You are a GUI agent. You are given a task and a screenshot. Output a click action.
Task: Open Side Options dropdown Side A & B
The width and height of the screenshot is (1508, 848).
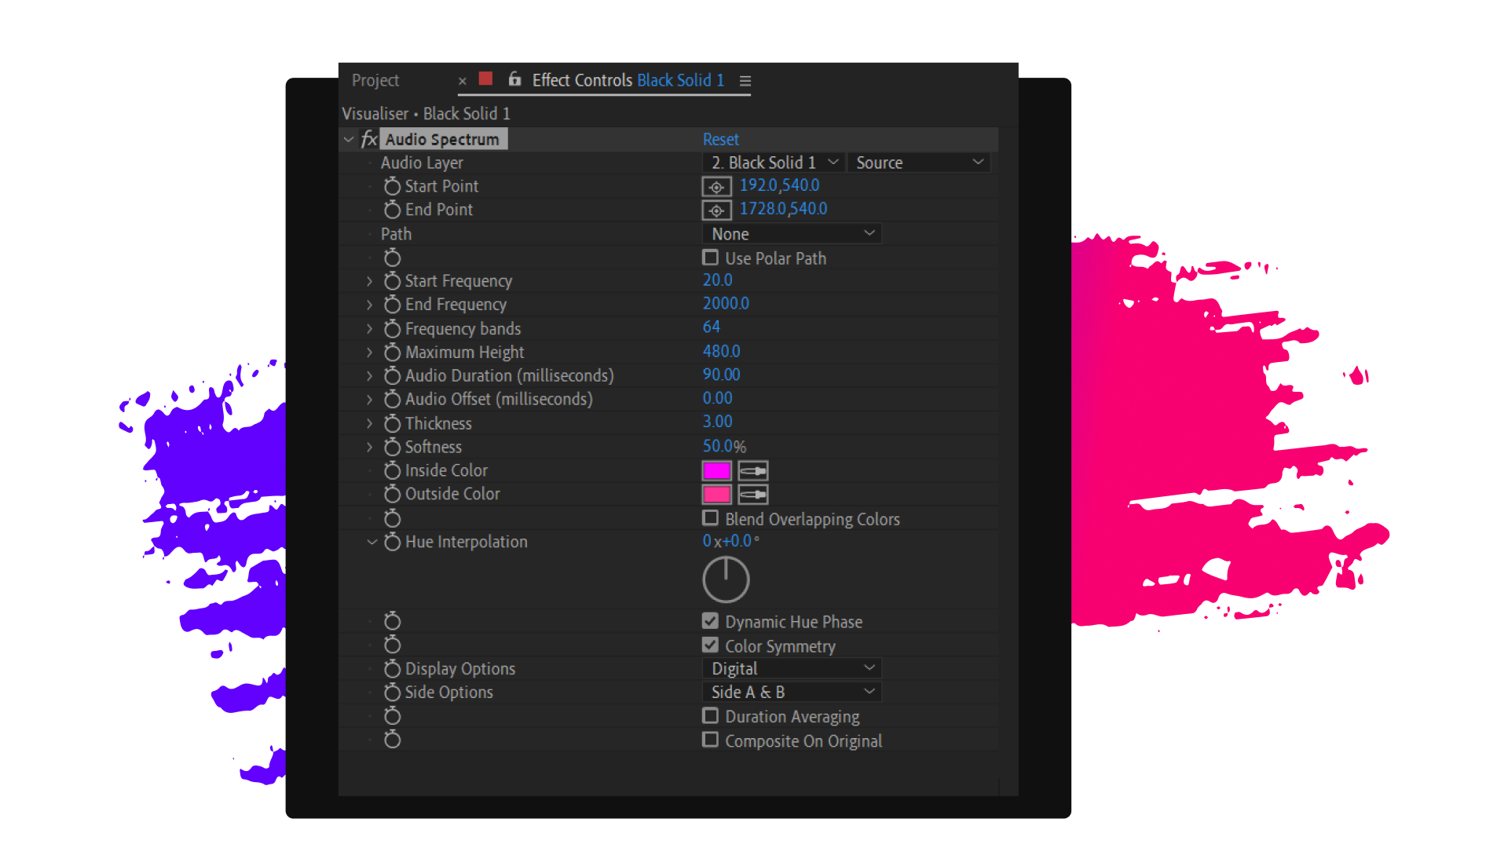(792, 692)
